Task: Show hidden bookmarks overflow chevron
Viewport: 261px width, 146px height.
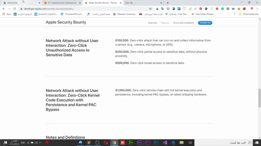Action: [x=234, y=14]
